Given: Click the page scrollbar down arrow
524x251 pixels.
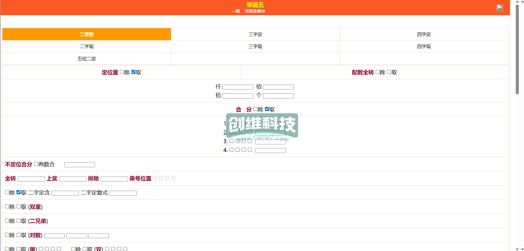Looking at the screenshot, I should (517, 249).
